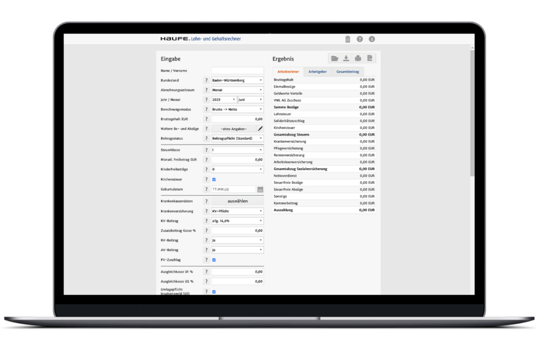Edit Weitere Be- und Abzüge via pencil icon
The image size is (538, 352).
[x=260, y=128]
